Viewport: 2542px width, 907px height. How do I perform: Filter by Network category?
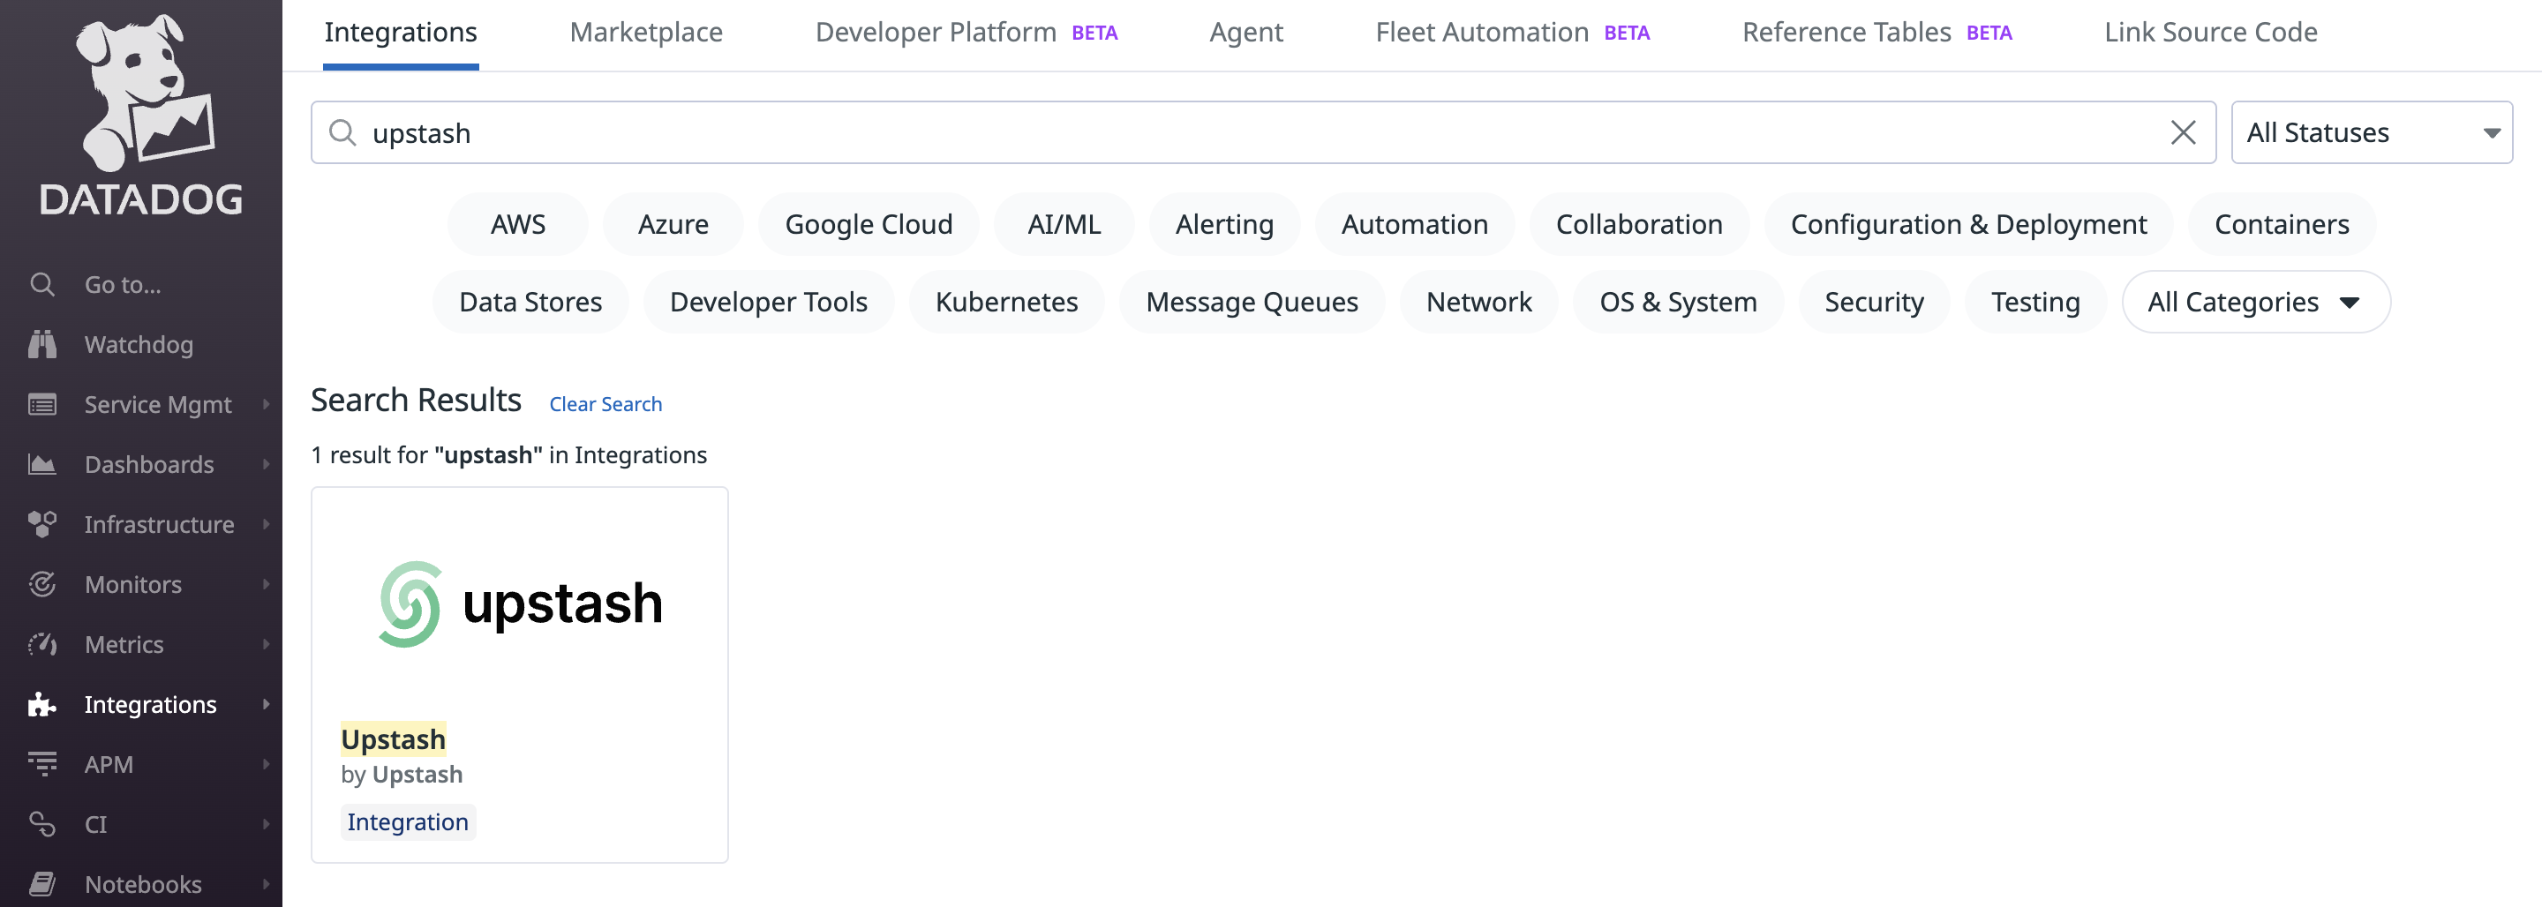(1478, 302)
